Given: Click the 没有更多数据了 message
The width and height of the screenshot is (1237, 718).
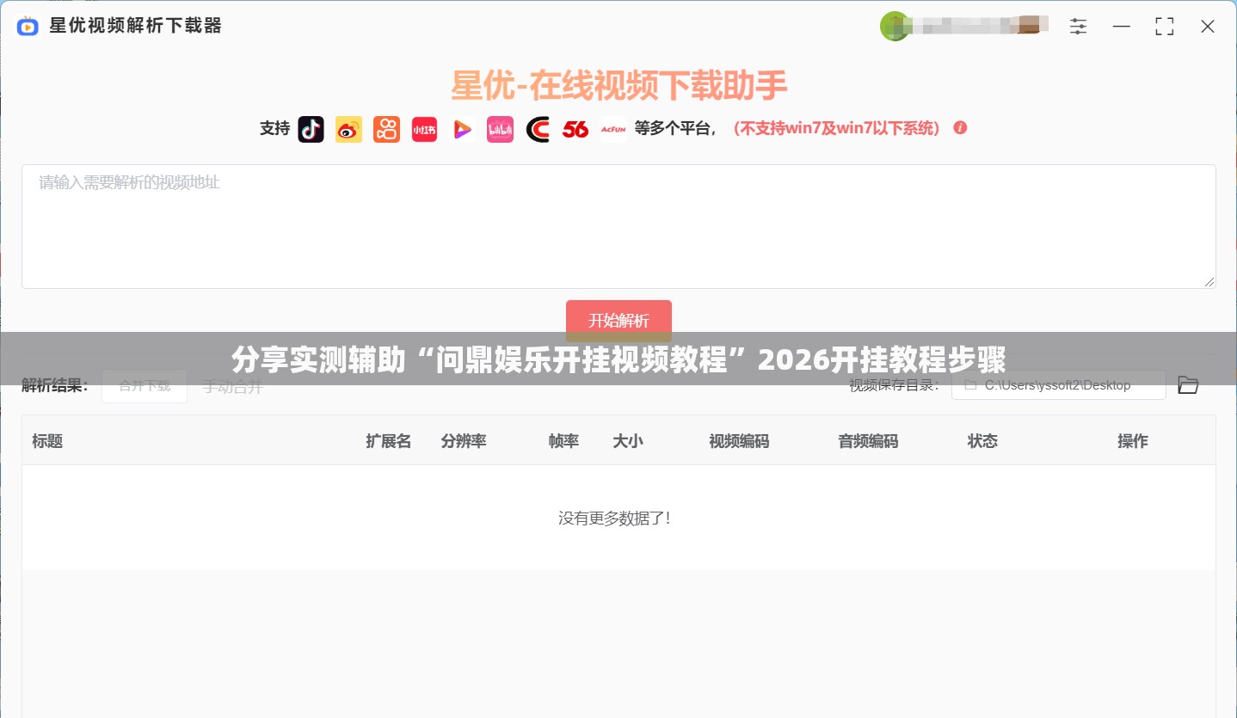Looking at the screenshot, I should tap(614, 519).
